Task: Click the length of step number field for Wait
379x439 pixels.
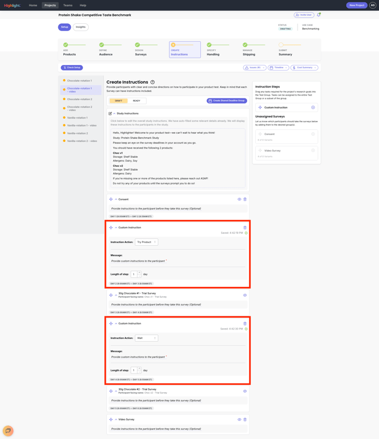Action: (134, 370)
